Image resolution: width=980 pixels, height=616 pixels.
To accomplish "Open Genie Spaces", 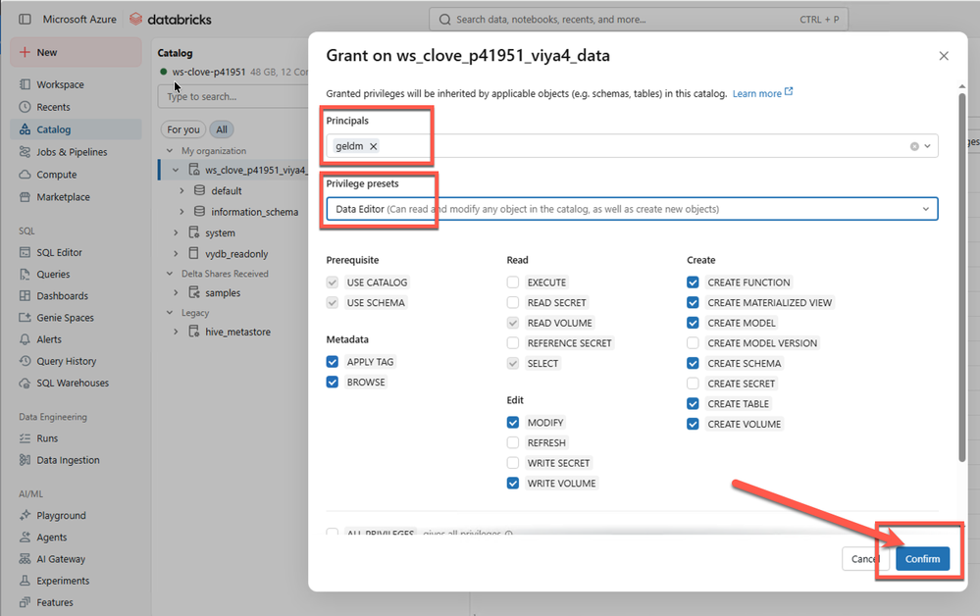I will tap(65, 318).
